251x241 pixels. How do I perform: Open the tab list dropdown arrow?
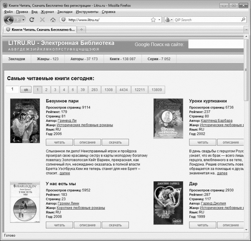click(246, 29)
